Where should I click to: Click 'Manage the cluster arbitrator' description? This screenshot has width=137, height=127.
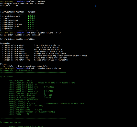[x=50, y=54]
